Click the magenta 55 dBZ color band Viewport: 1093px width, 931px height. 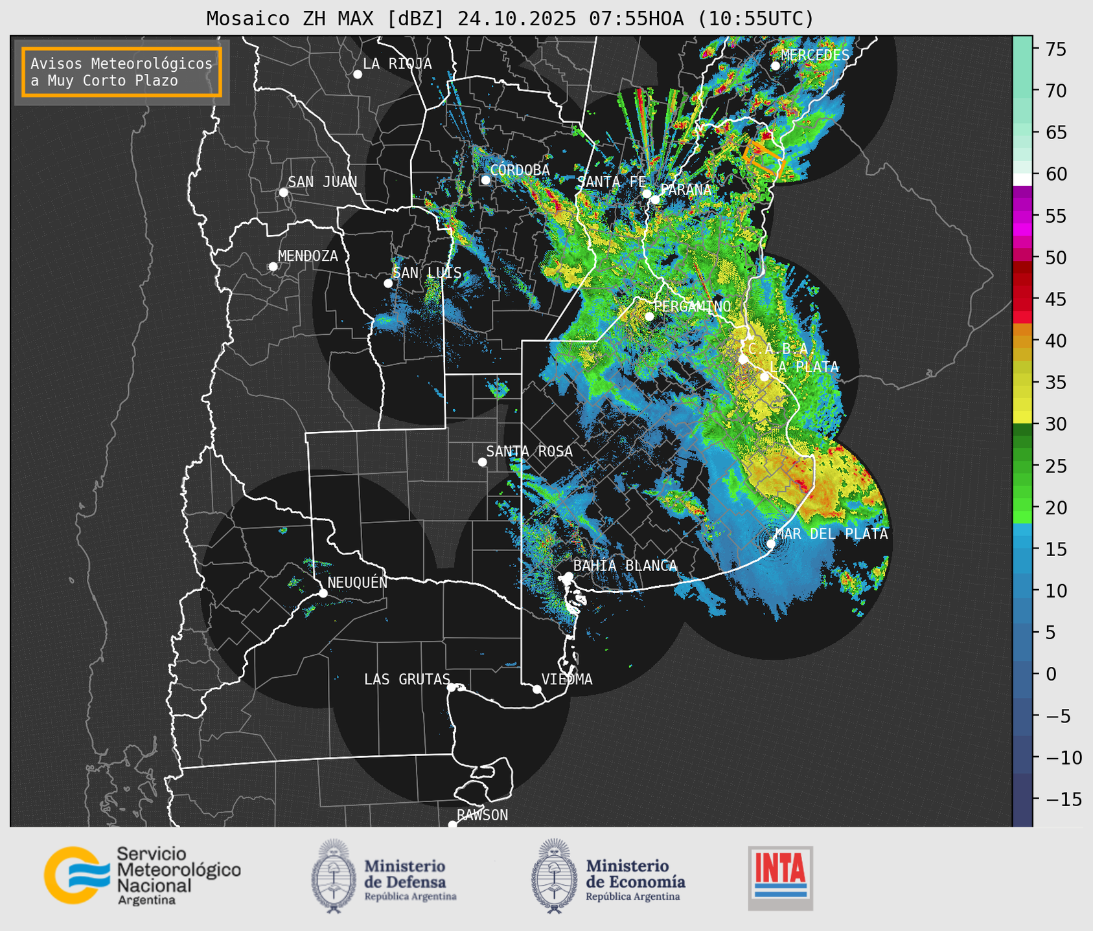1022,216
